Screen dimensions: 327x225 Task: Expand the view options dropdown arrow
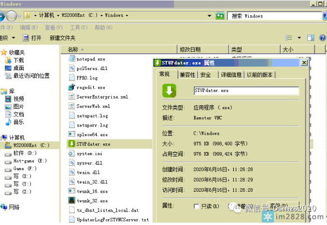tap(299, 38)
